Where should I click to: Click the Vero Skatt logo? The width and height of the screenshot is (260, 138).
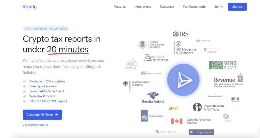click(x=223, y=65)
